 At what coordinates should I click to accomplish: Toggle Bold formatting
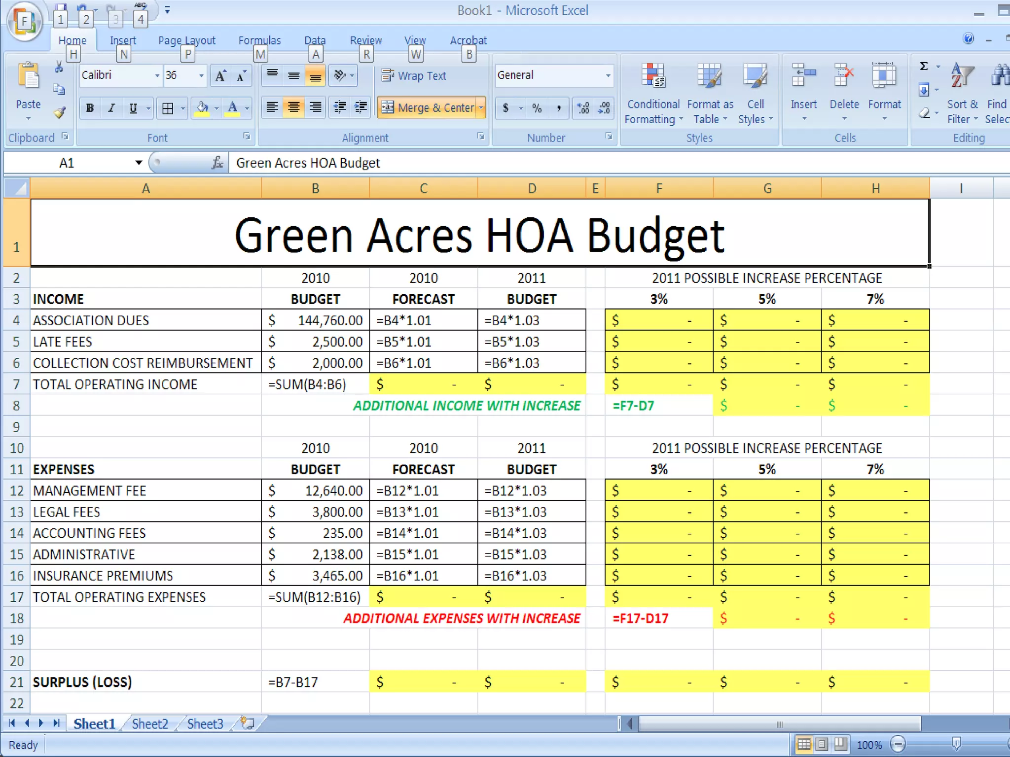90,108
